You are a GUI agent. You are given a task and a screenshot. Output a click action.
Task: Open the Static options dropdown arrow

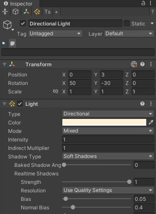tap(152, 23)
